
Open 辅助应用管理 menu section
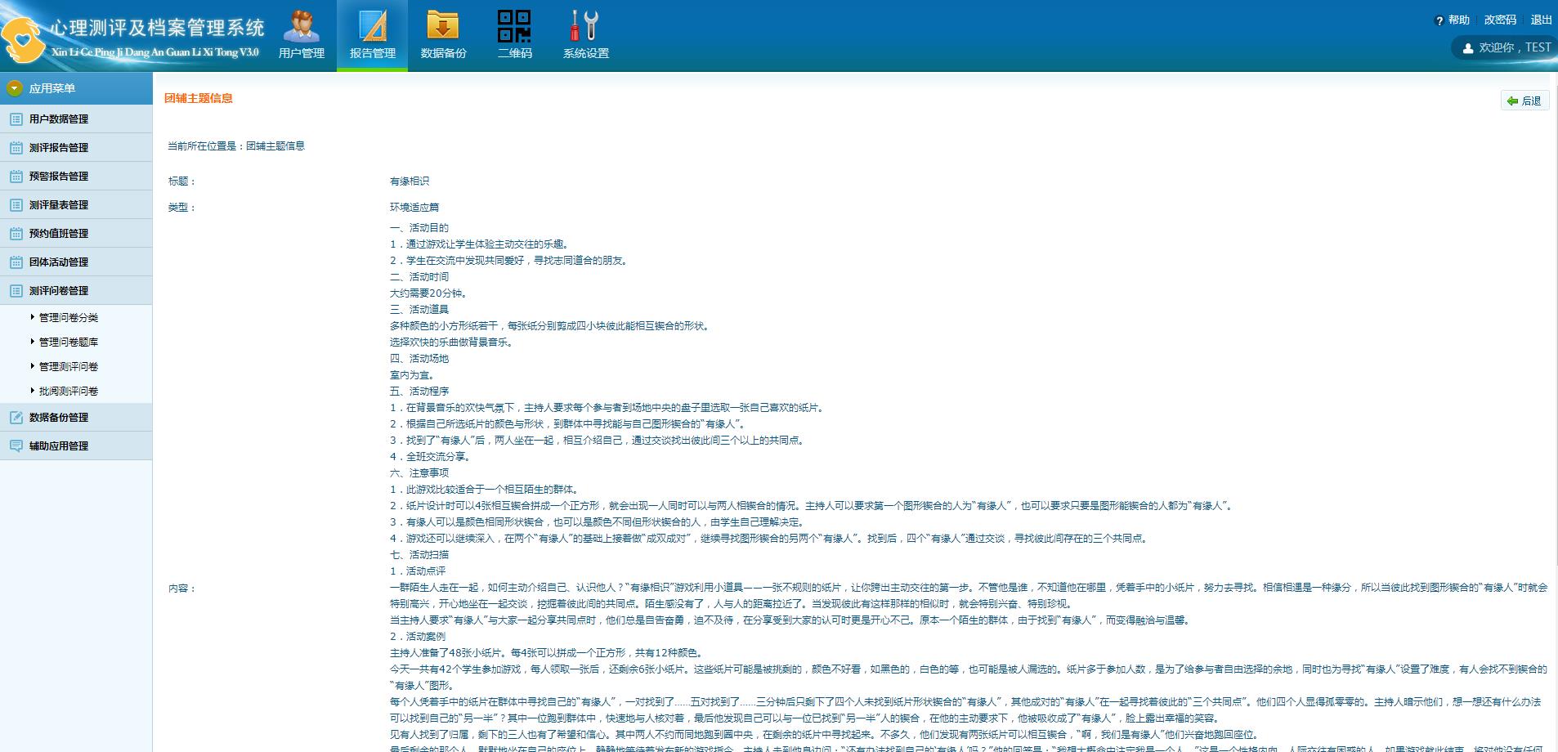coord(76,445)
